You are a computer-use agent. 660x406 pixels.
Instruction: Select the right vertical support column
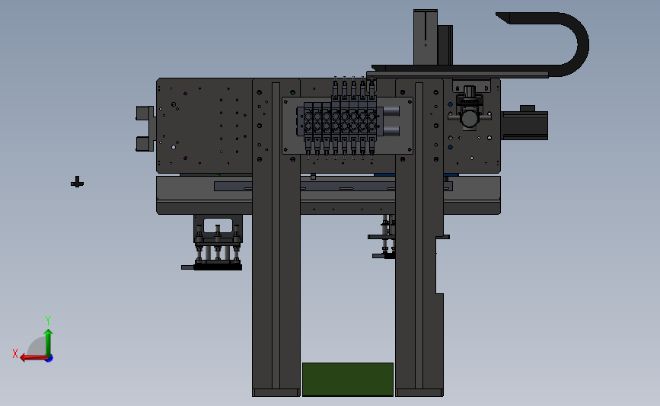419,237
